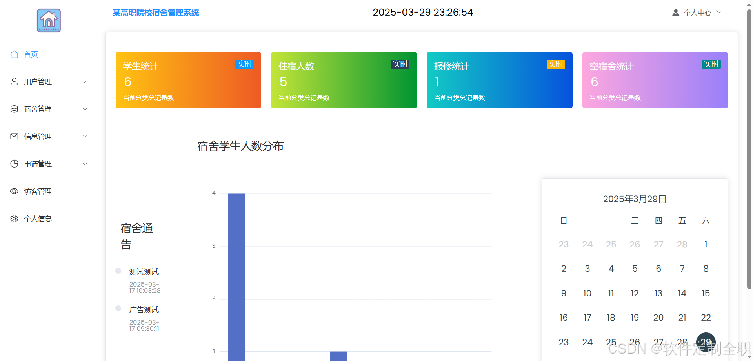Click the header clock 2025-03-29 23:26:54

click(423, 12)
